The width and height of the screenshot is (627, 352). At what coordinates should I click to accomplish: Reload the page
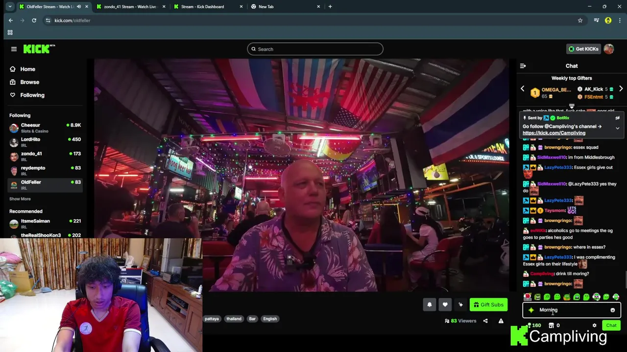coord(34,21)
